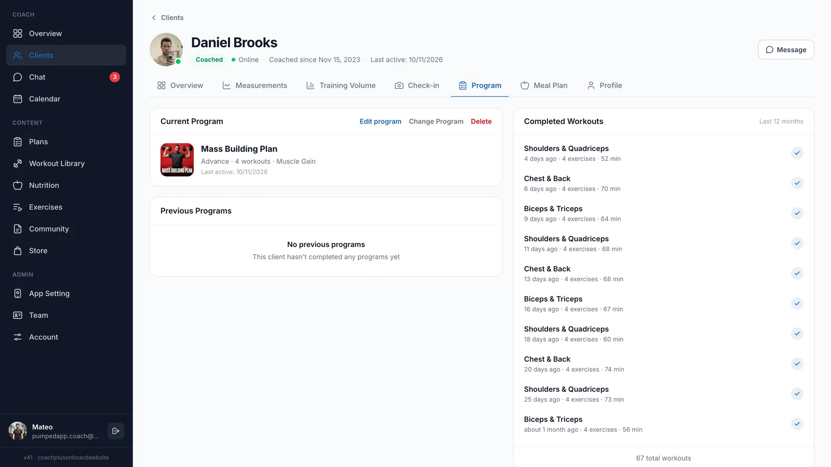The width and height of the screenshot is (831, 467).
Task: Click the Check-in camera icon
Action: (x=399, y=86)
